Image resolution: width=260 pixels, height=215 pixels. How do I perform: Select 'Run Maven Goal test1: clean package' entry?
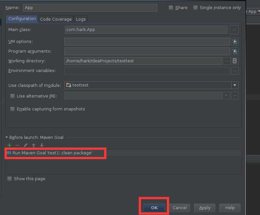pyautogui.click(x=124, y=153)
